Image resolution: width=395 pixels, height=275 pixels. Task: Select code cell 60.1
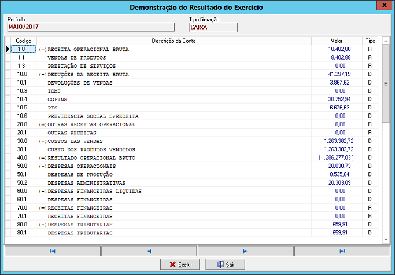tap(24, 199)
